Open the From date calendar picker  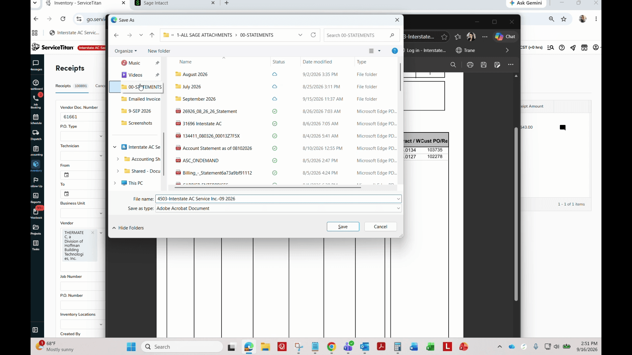66,175
